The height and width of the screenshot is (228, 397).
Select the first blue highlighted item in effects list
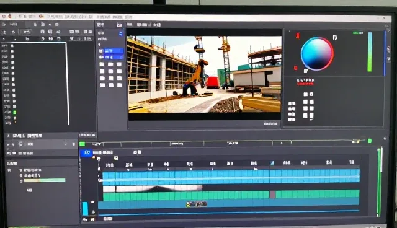tap(114, 51)
